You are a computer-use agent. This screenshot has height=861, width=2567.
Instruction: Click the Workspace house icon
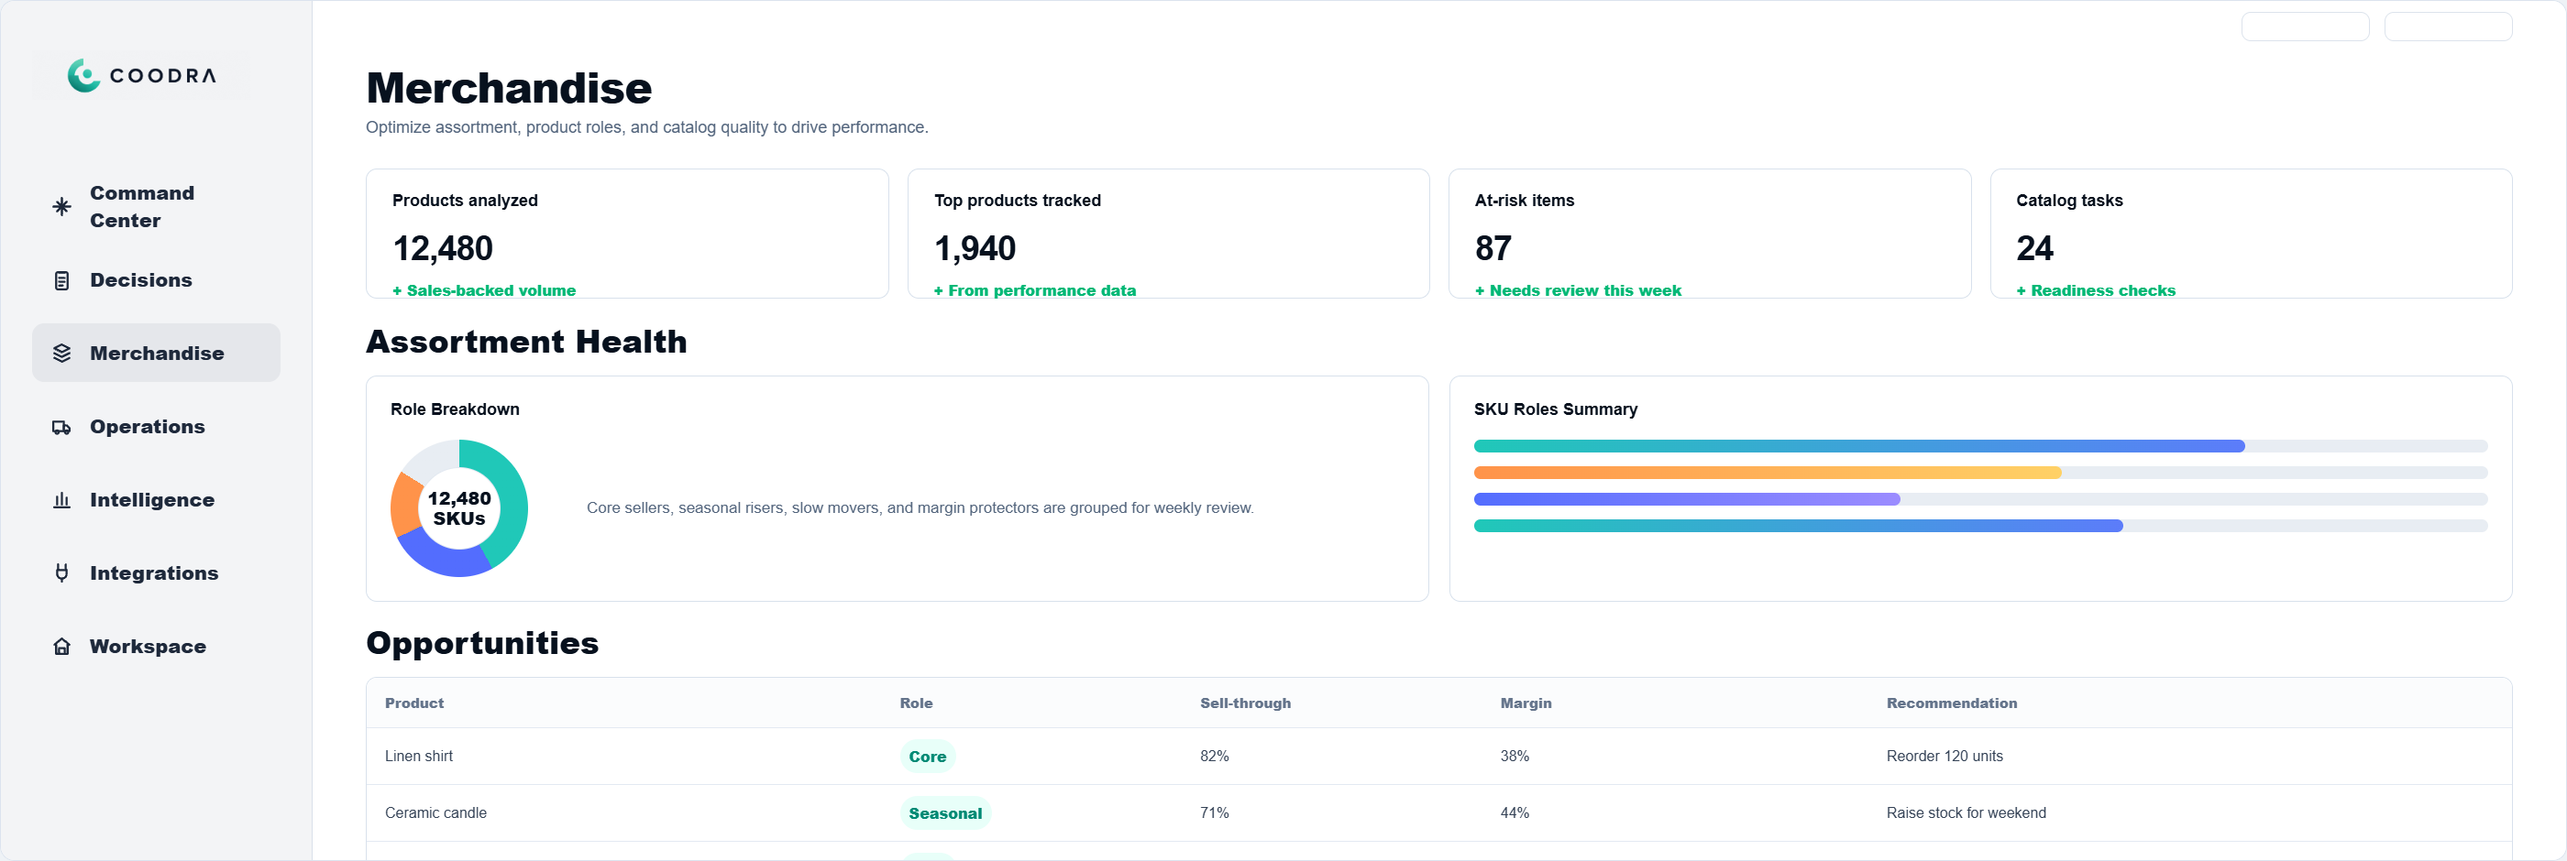(x=61, y=646)
